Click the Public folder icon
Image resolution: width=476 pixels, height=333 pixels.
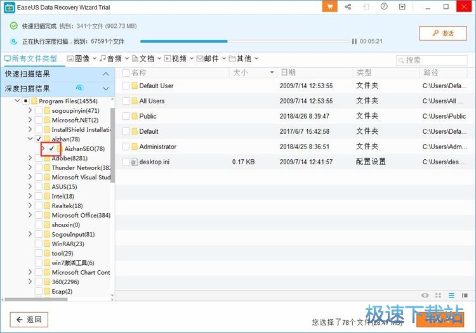coord(135,116)
